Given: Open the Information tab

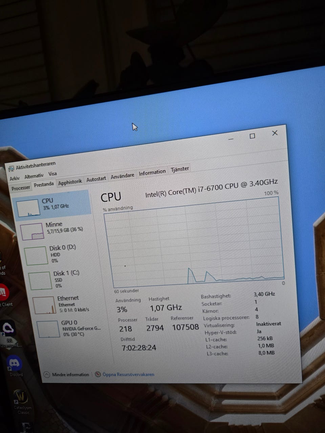Looking at the screenshot, I should point(152,173).
